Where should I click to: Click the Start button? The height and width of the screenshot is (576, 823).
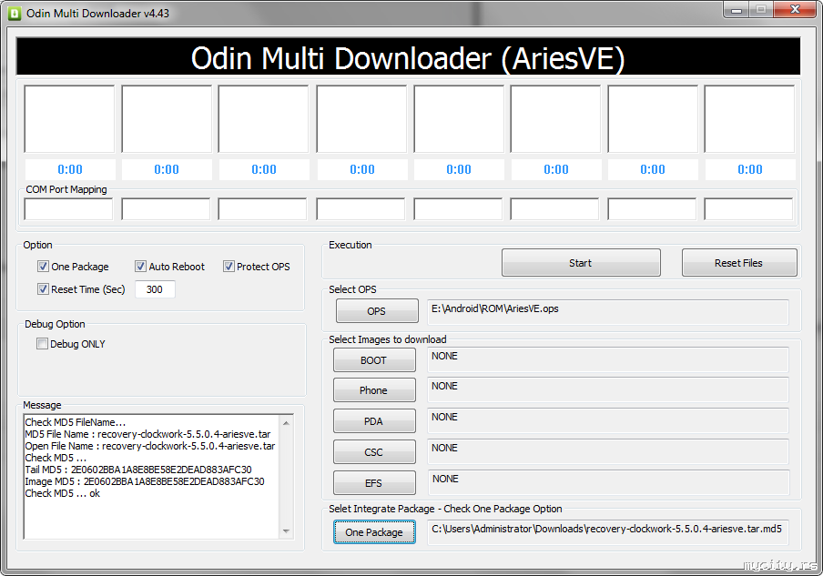[x=581, y=263]
